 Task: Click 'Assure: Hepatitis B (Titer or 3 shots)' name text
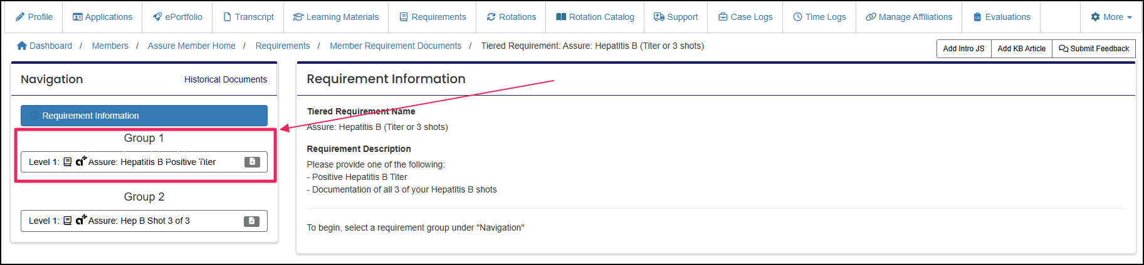(377, 127)
